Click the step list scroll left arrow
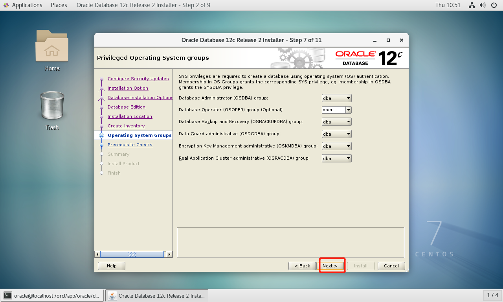The image size is (503, 302). pos(97,254)
